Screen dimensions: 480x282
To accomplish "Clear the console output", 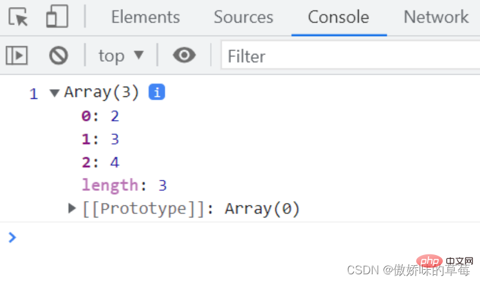I will (59, 56).
